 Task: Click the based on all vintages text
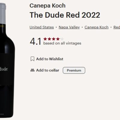coord(62,43)
